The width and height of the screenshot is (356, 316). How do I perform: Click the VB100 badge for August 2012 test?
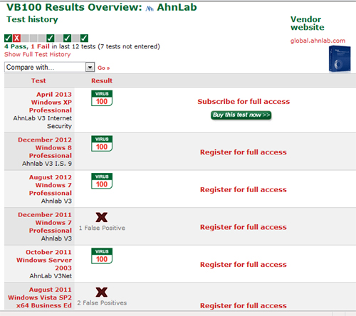(x=102, y=181)
